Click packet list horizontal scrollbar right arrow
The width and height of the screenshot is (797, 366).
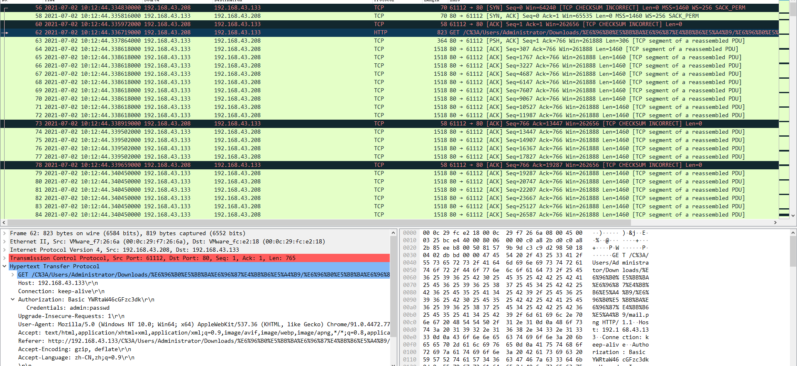775,222
